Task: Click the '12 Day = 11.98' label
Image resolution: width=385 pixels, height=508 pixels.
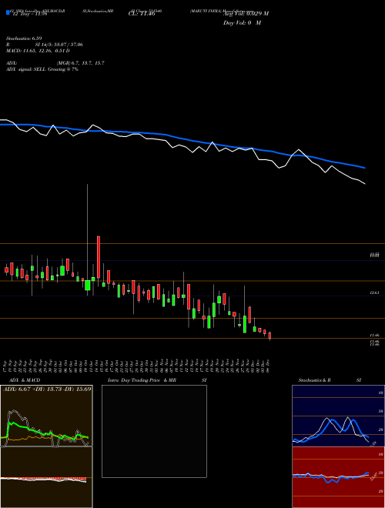Action: [x=30, y=14]
